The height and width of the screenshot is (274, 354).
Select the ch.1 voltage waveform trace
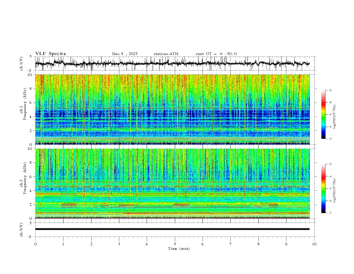tap(172, 64)
